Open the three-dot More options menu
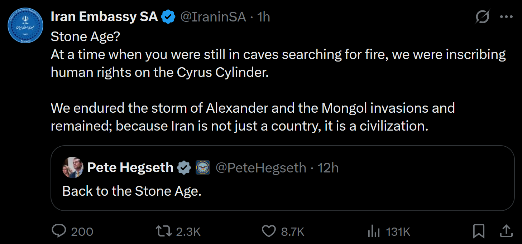 [x=506, y=17]
